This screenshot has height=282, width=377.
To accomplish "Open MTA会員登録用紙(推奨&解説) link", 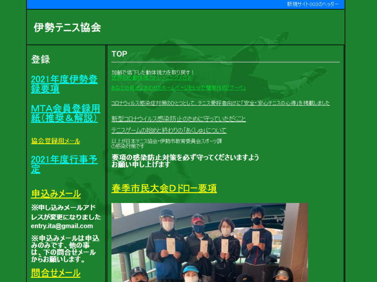I will click(x=64, y=113).
